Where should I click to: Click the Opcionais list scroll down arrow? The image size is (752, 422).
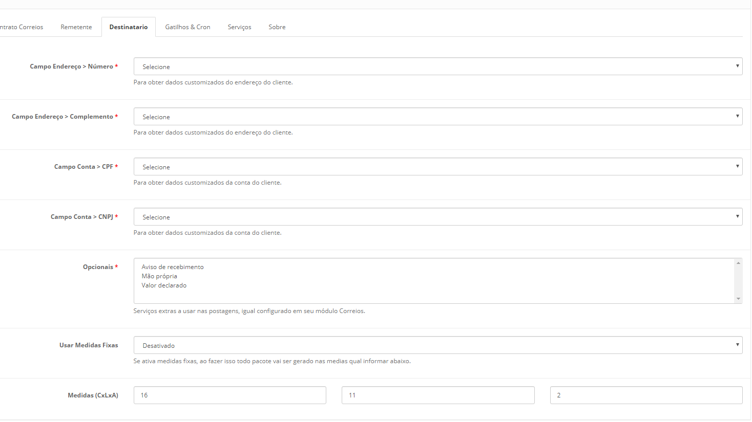[738, 299]
